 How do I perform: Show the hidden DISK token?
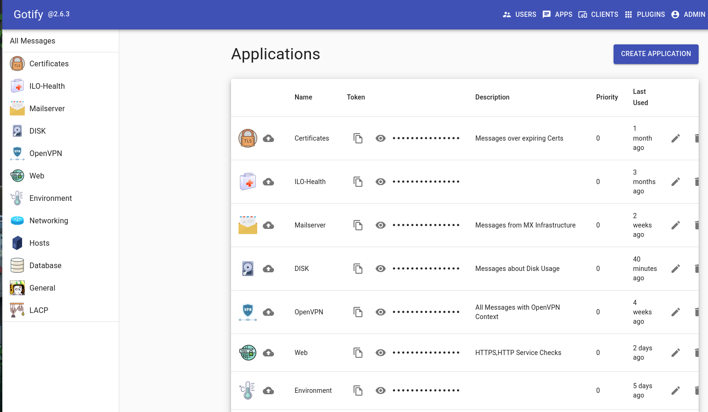click(x=381, y=269)
